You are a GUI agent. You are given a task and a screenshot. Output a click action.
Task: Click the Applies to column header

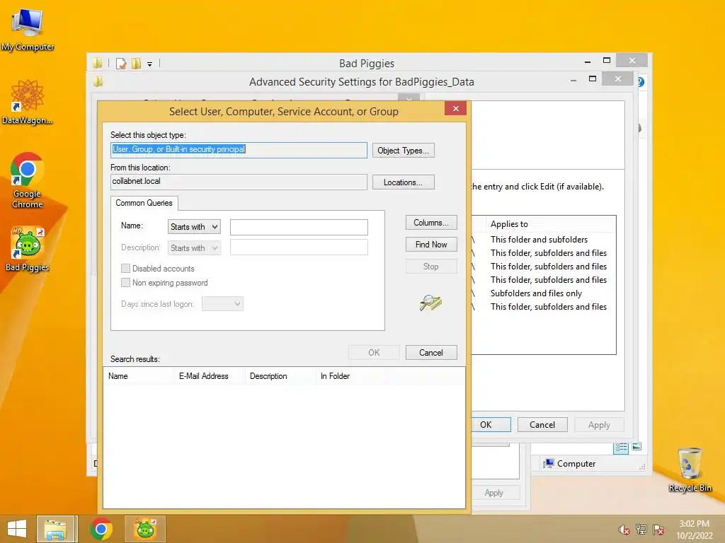coord(550,224)
